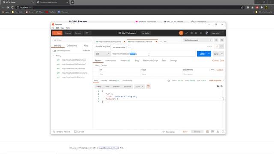Open query params three-dot options
Image resolution: width=274 pixels, height=154 pixels.
212,70
